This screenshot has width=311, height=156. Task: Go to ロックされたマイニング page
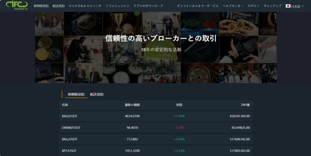click(85, 6)
